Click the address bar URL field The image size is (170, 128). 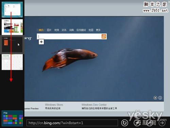click(x=72, y=123)
